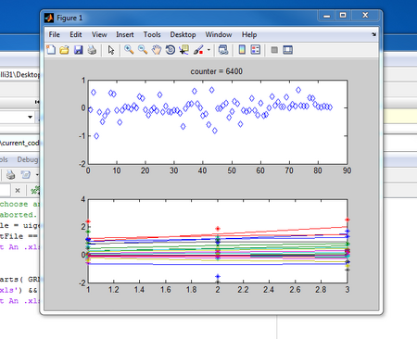Click the Link Plot toolbar icon

click(x=223, y=50)
